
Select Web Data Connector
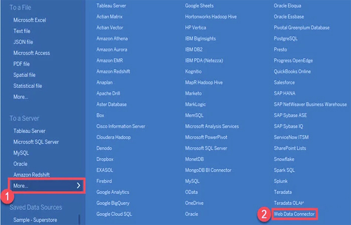tap(294, 214)
